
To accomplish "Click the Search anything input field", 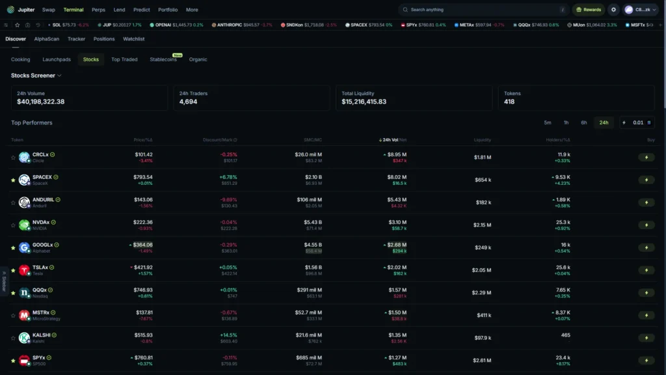I will 483,10.
